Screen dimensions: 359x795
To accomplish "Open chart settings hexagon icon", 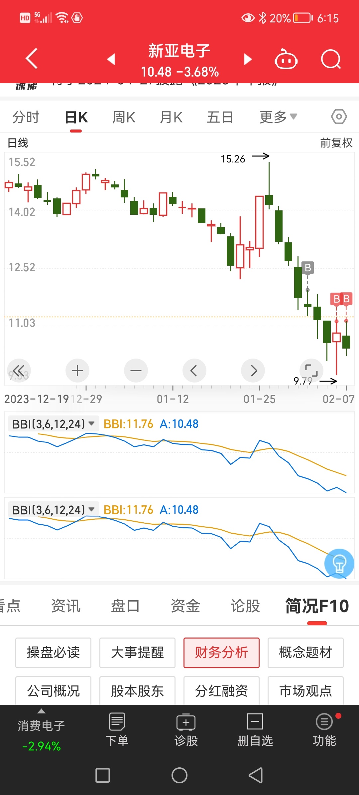I will point(339,117).
